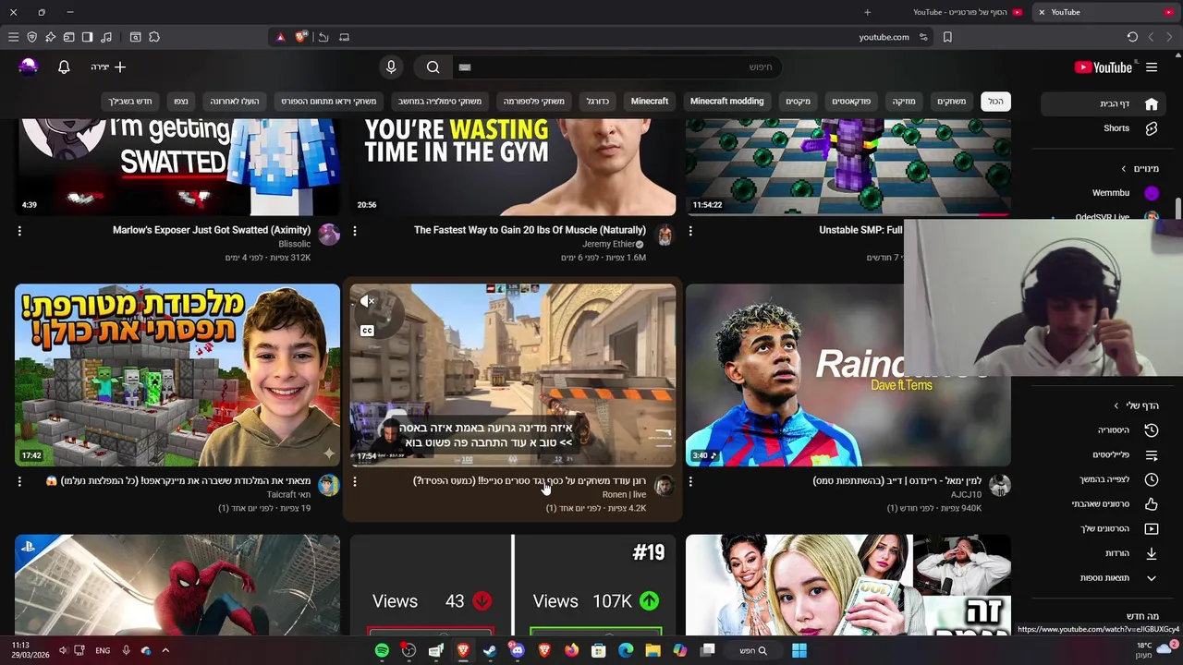Open the browser extensions puzzle icon

tap(154, 37)
